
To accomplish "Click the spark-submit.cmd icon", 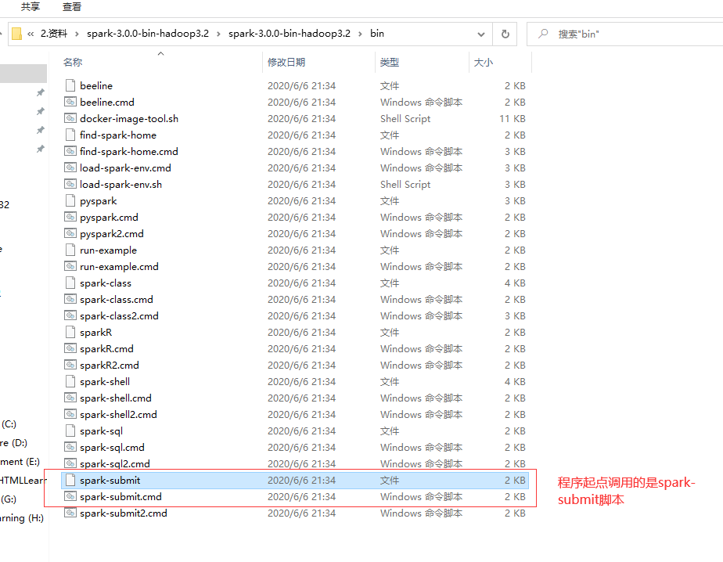I will pos(70,496).
